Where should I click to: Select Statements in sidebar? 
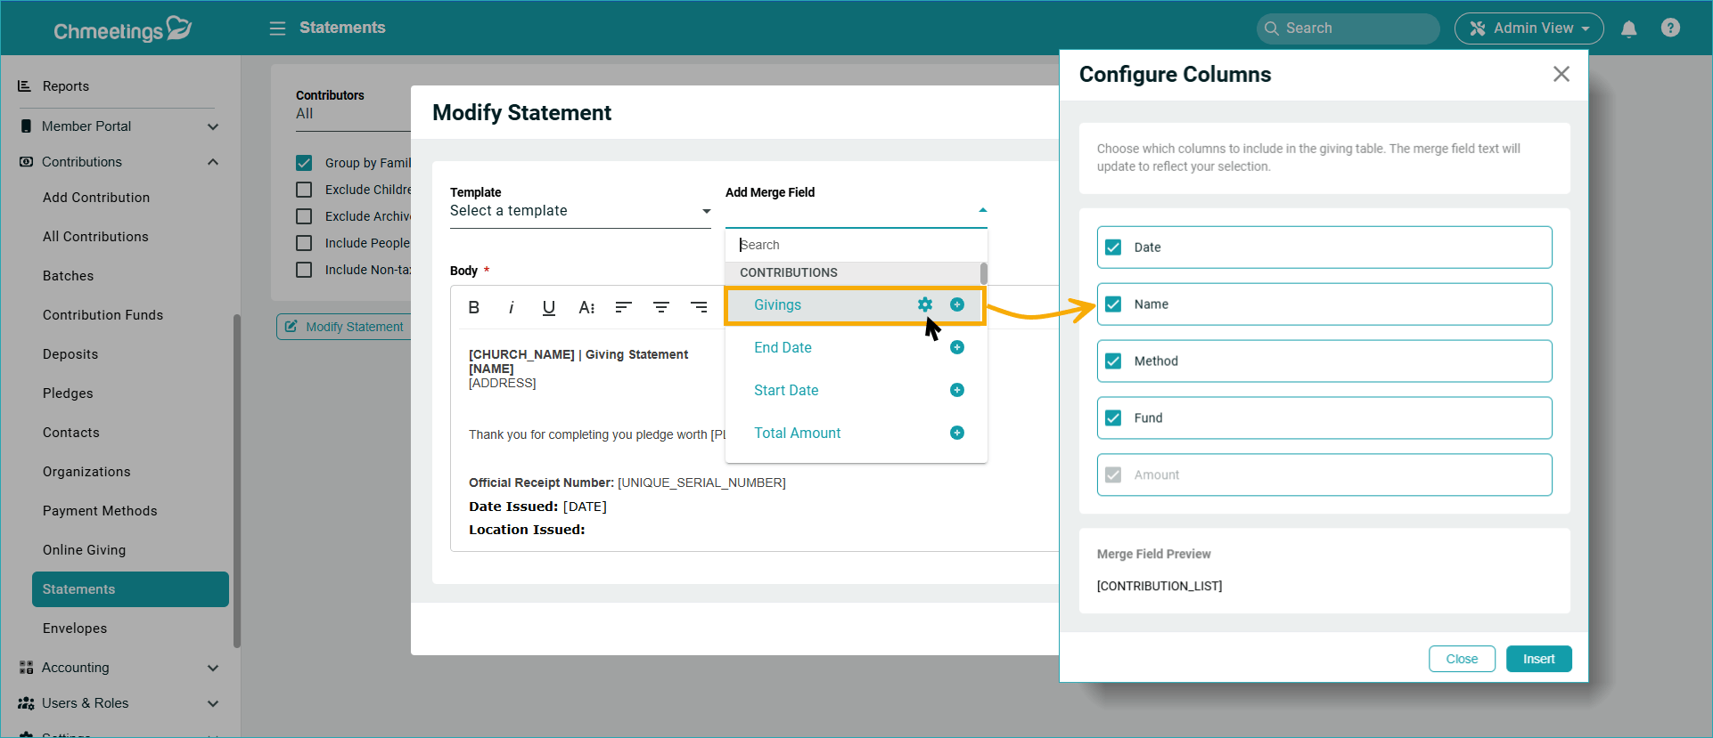tap(130, 589)
